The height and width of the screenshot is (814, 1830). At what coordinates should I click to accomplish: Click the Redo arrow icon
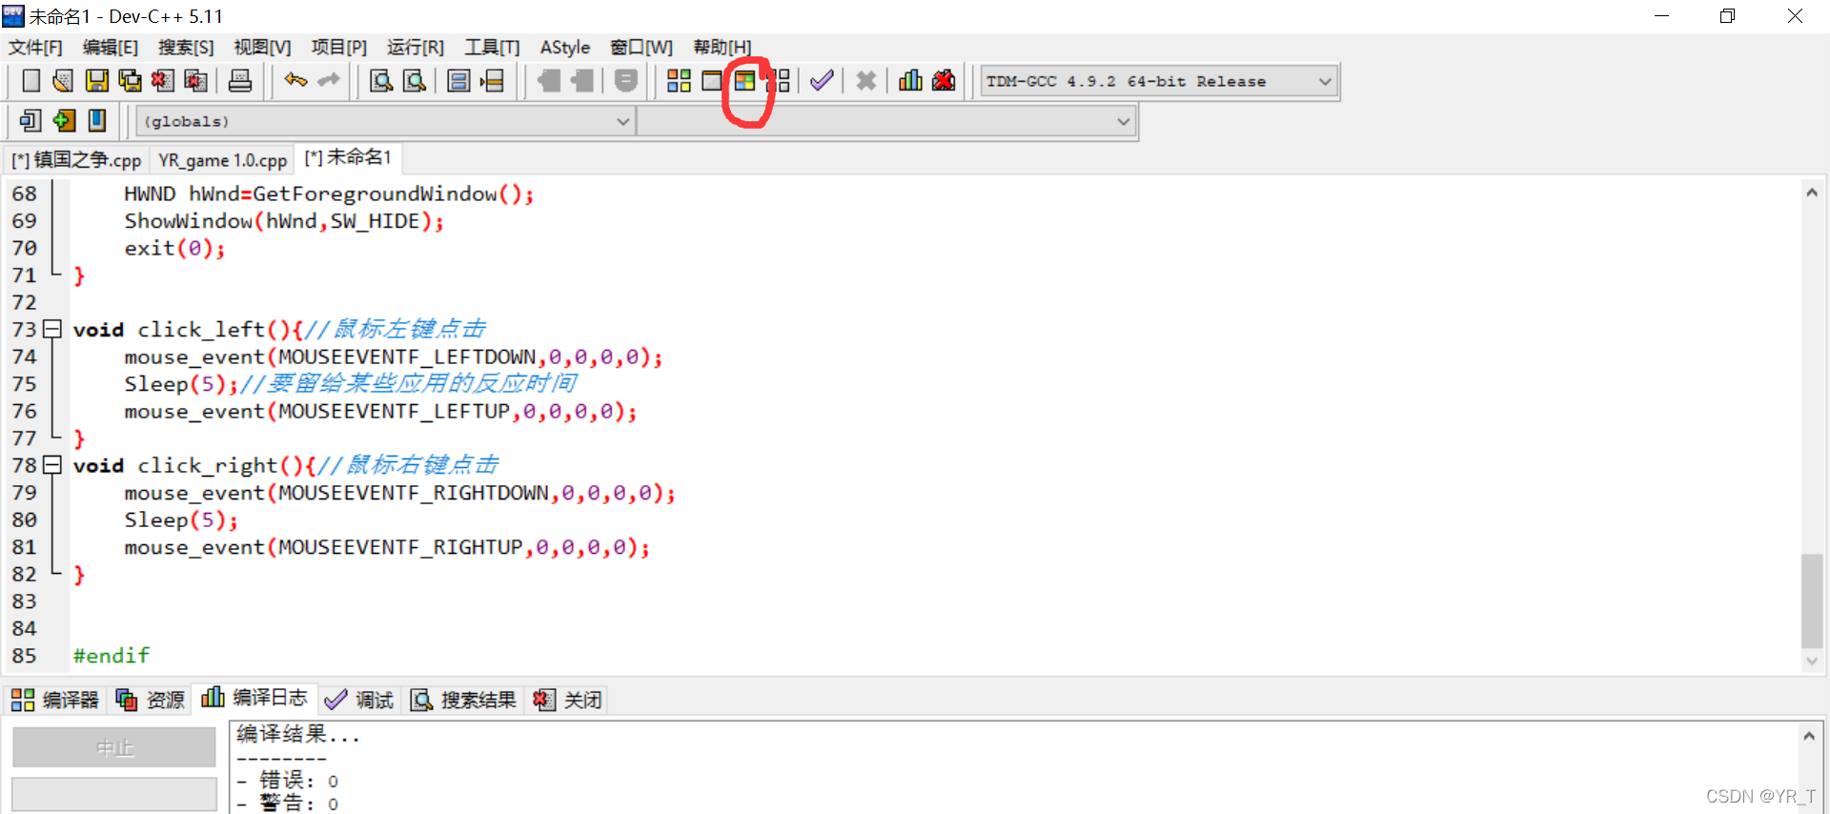329,81
